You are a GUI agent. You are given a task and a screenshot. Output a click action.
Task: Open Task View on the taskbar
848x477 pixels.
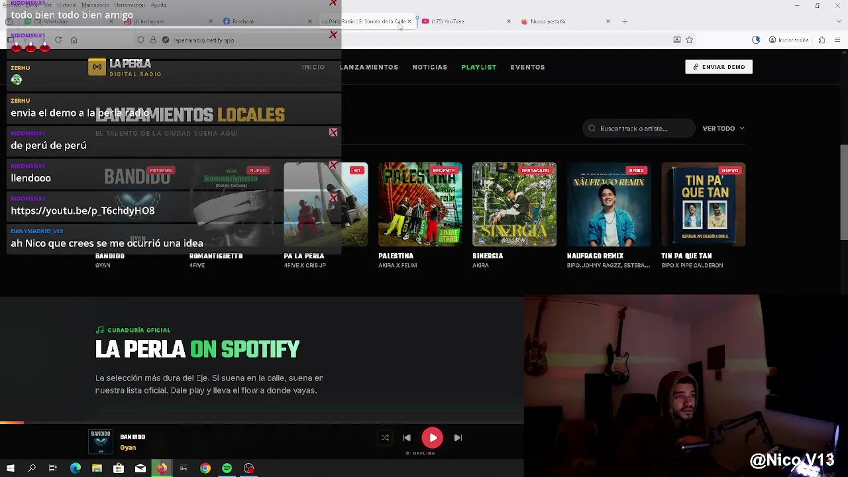[x=53, y=468]
